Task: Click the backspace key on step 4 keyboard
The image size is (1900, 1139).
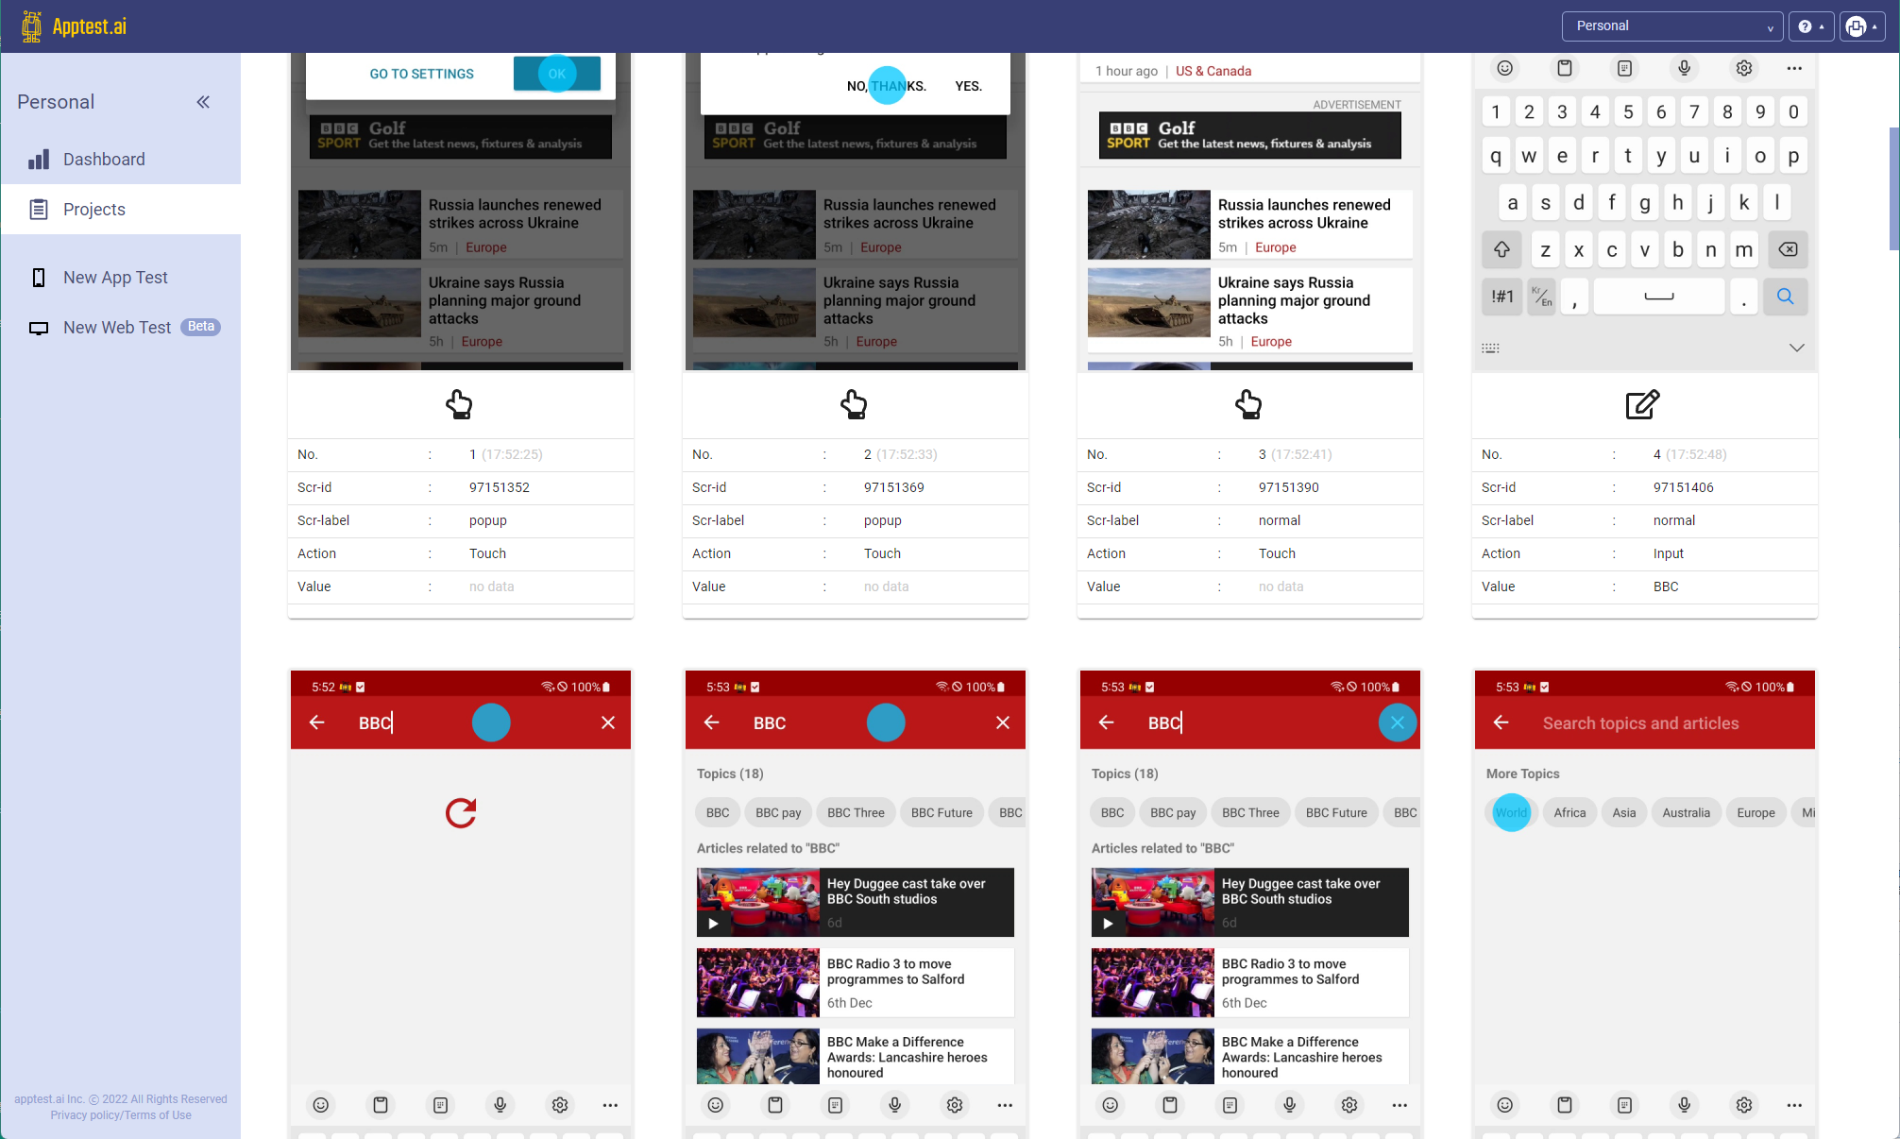Action: click(x=1788, y=249)
